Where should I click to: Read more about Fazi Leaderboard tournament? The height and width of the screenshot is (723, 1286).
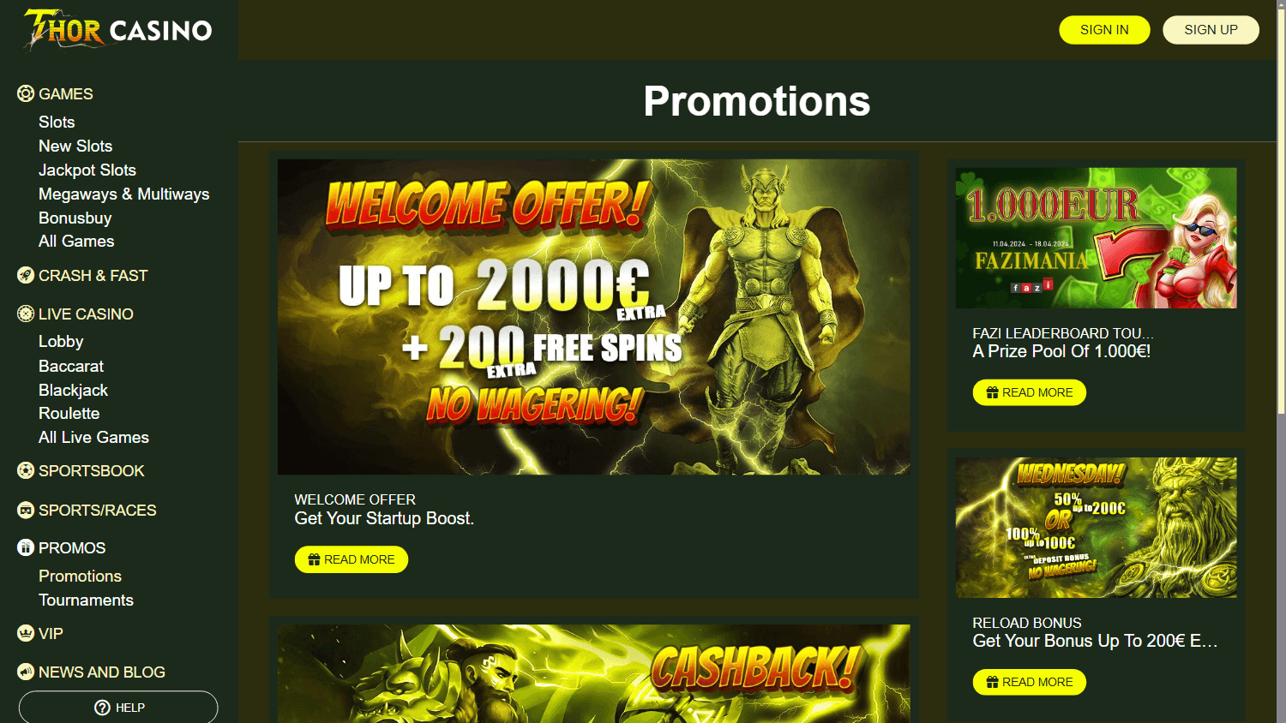(x=1029, y=392)
